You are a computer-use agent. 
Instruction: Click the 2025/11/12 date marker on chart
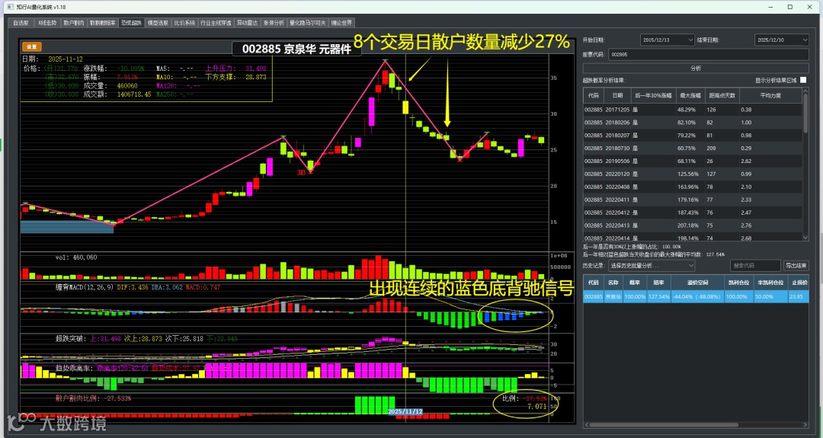pyautogui.click(x=405, y=412)
